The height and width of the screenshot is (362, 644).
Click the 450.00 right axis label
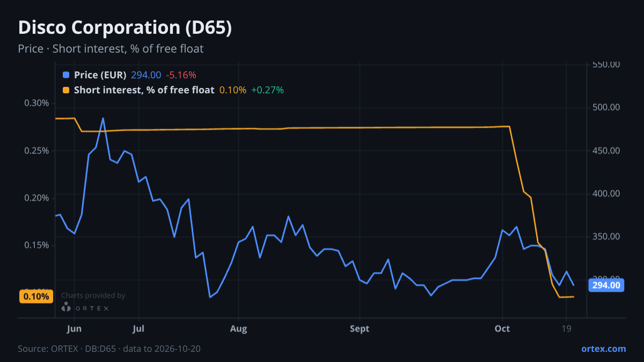click(606, 151)
